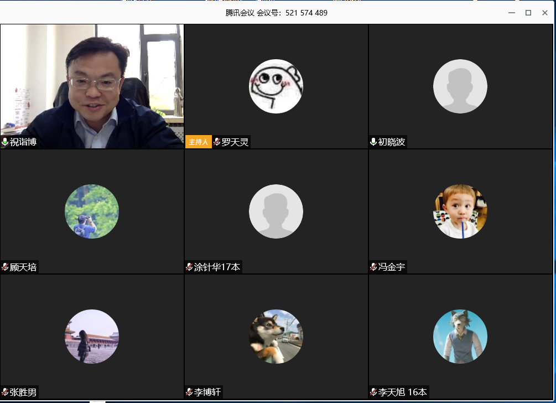Click the microphone icon beside 初晓波
Viewport: 556px width, 403px height.
click(373, 142)
